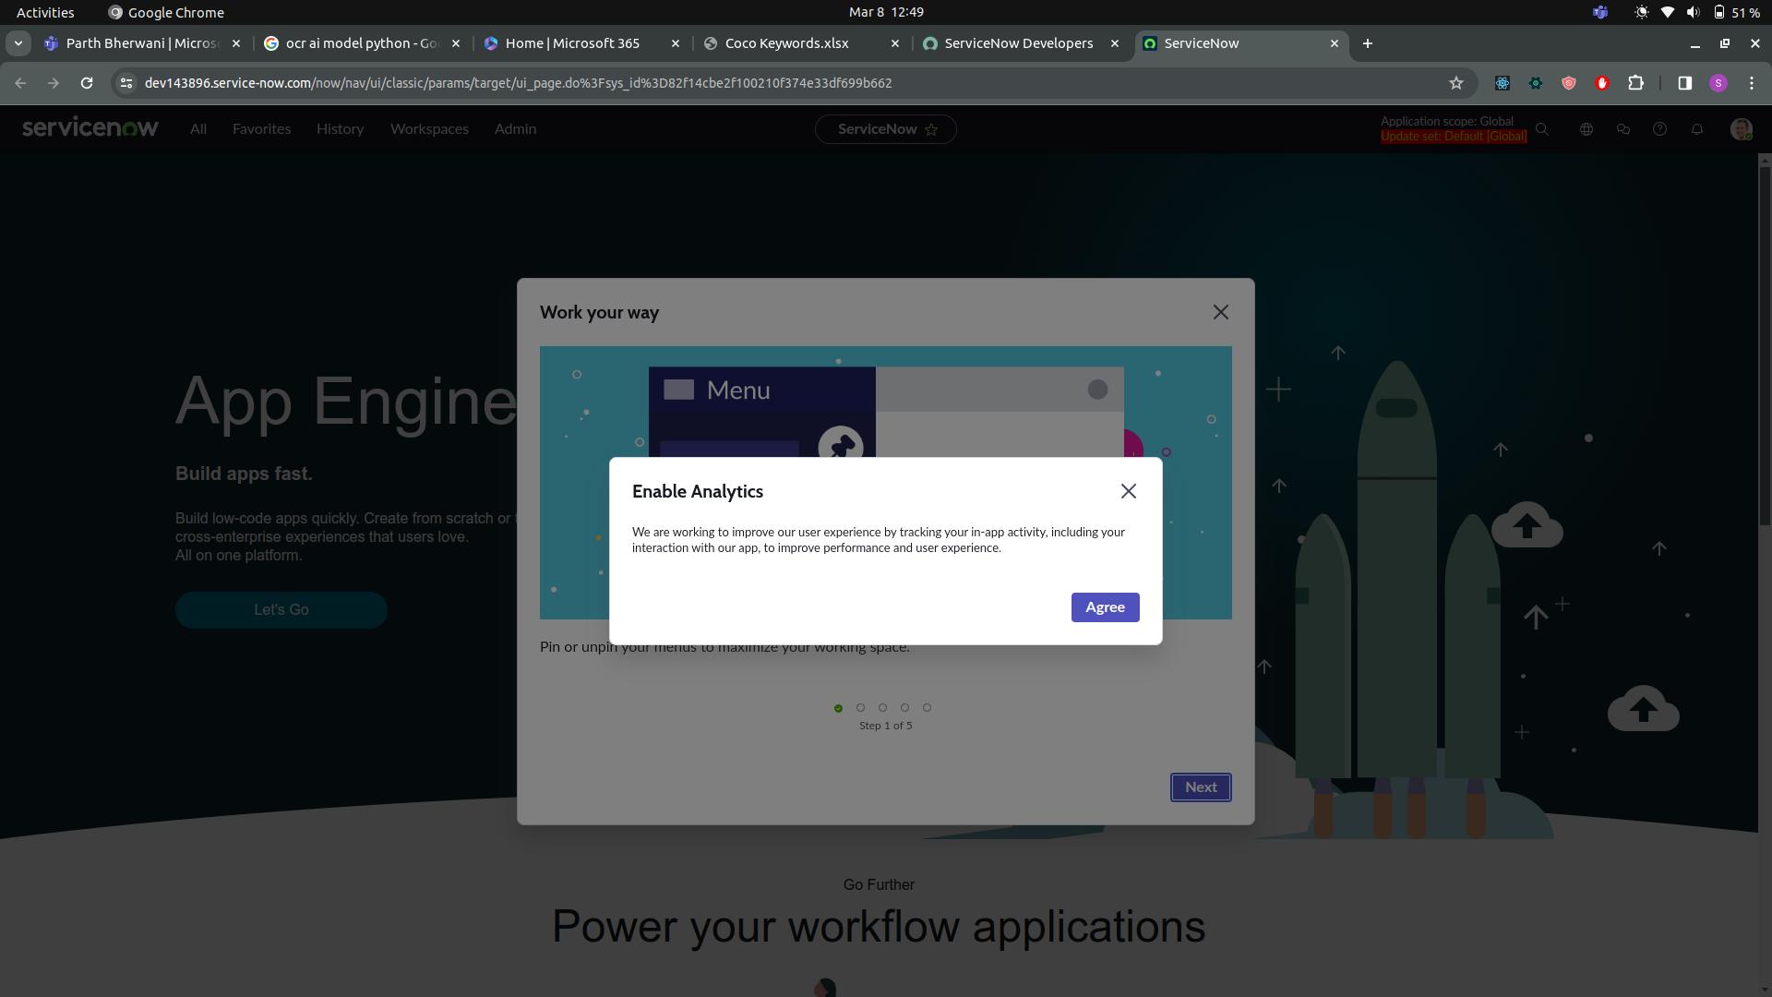The image size is (1772, 997).
Task: Open Chrome profile avatar S
Action: coord(1718,83)
